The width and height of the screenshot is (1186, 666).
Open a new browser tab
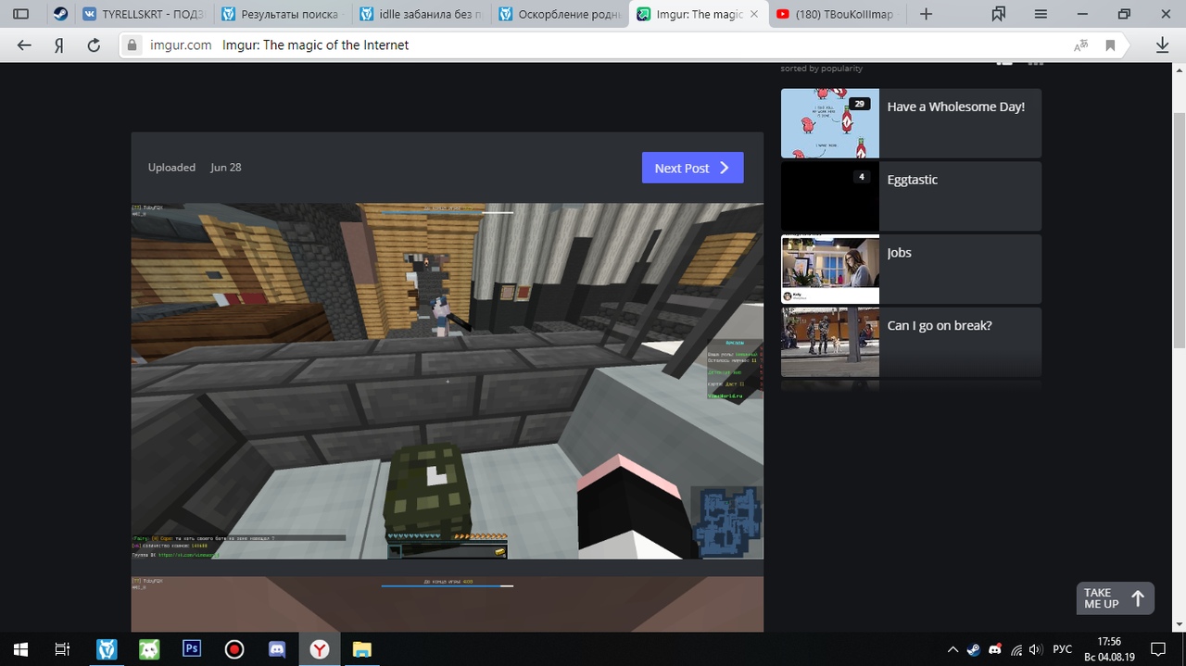pos(925,14)
